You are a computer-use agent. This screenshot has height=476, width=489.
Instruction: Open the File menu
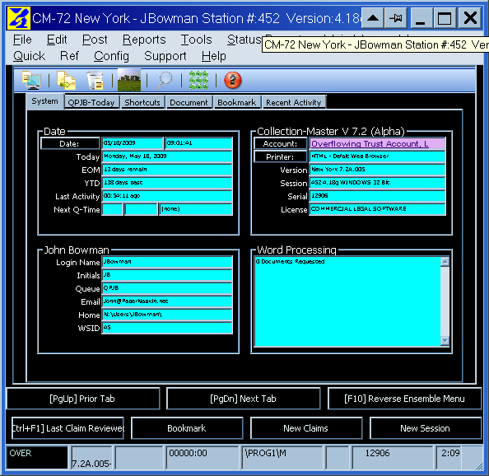point(22,40)
